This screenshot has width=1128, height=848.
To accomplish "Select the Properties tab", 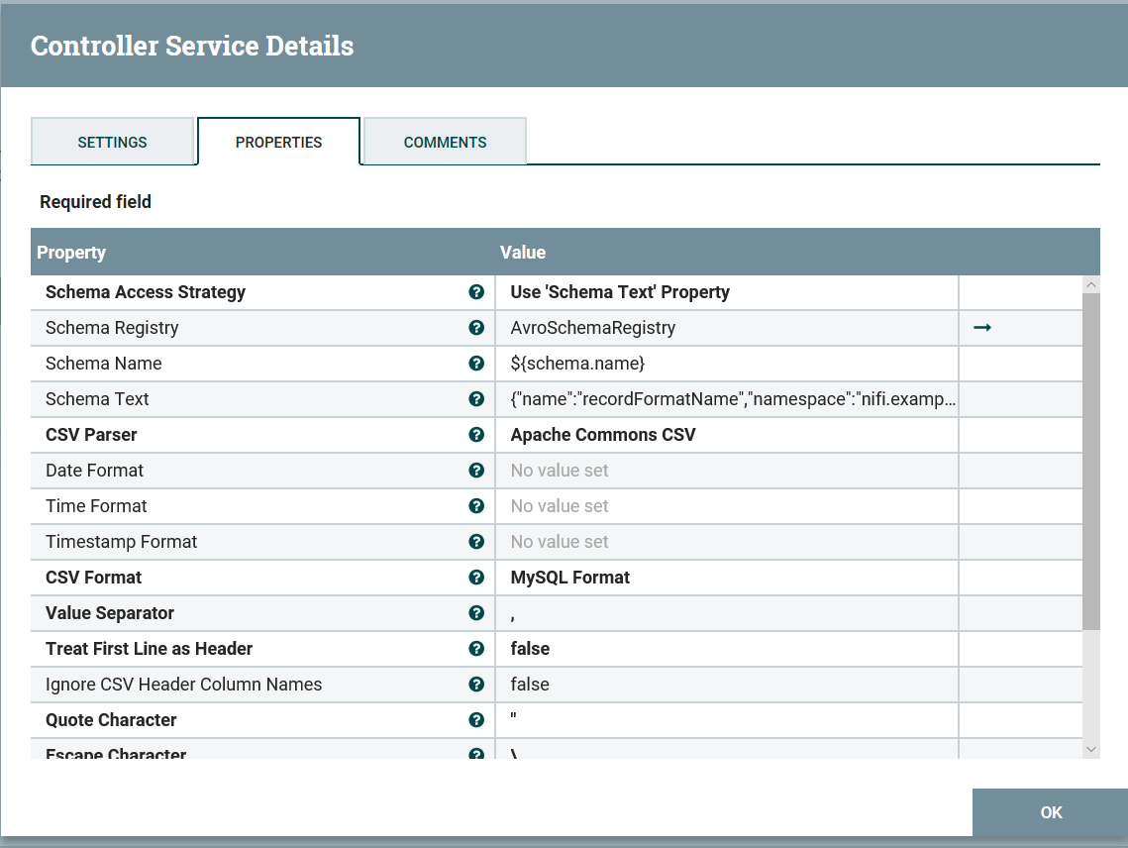I will tap(278, 142).
